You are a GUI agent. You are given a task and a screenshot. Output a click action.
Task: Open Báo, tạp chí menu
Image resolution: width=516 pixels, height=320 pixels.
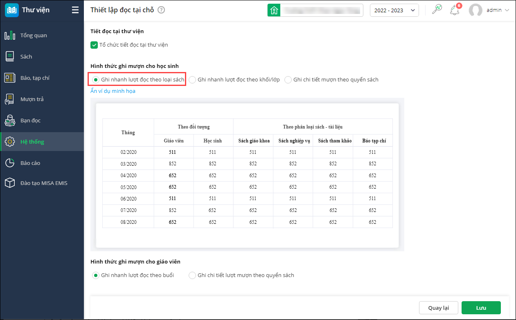click(42, 78)
